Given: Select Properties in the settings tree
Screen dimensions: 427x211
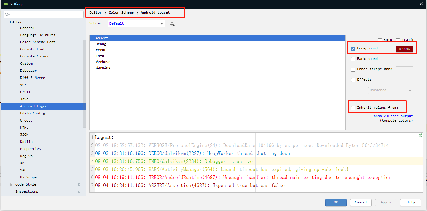Looking at the screenshot, I should [31, 149].
